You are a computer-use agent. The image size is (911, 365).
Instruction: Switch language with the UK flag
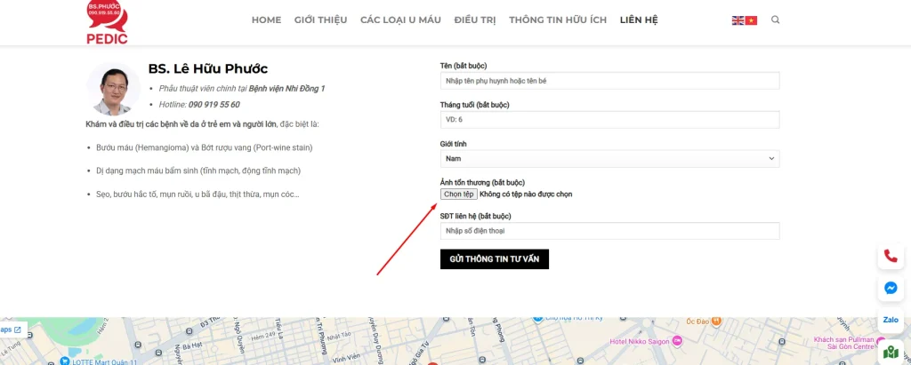(738, 20)
